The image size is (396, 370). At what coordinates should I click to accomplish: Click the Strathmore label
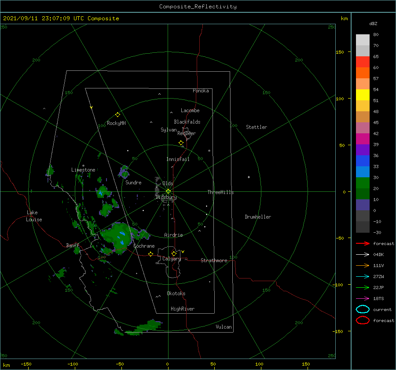point(214,260)
